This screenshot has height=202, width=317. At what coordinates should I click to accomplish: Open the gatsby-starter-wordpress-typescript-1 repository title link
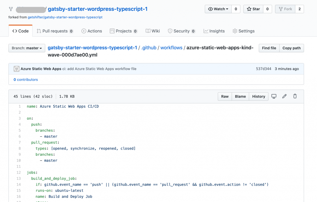pyautogui.click(x=98, y=9)
